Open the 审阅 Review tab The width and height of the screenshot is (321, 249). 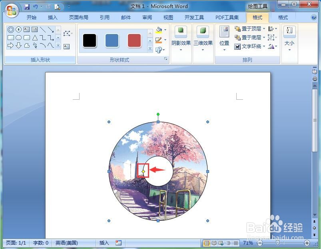[x=147, y=18]
